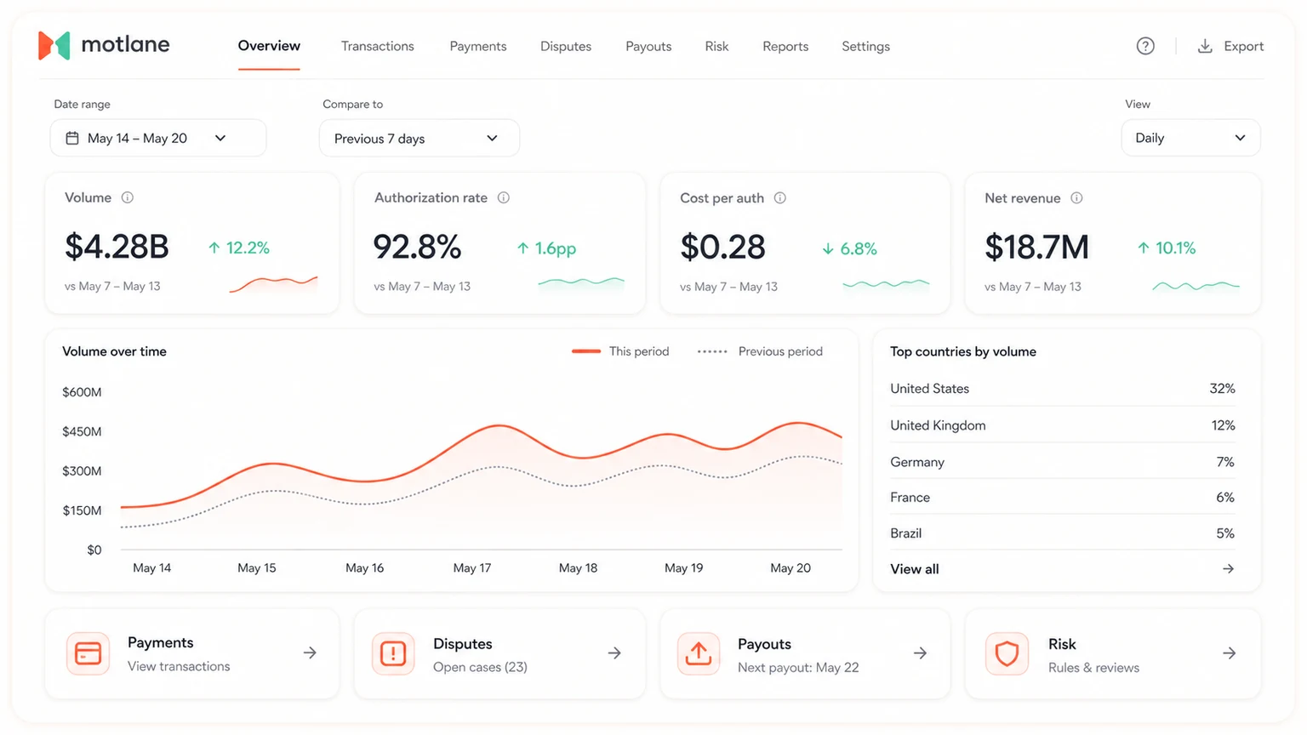Show info for Cost per auth
This screenshot has width=1307, height=735.
tap(779, 198)
